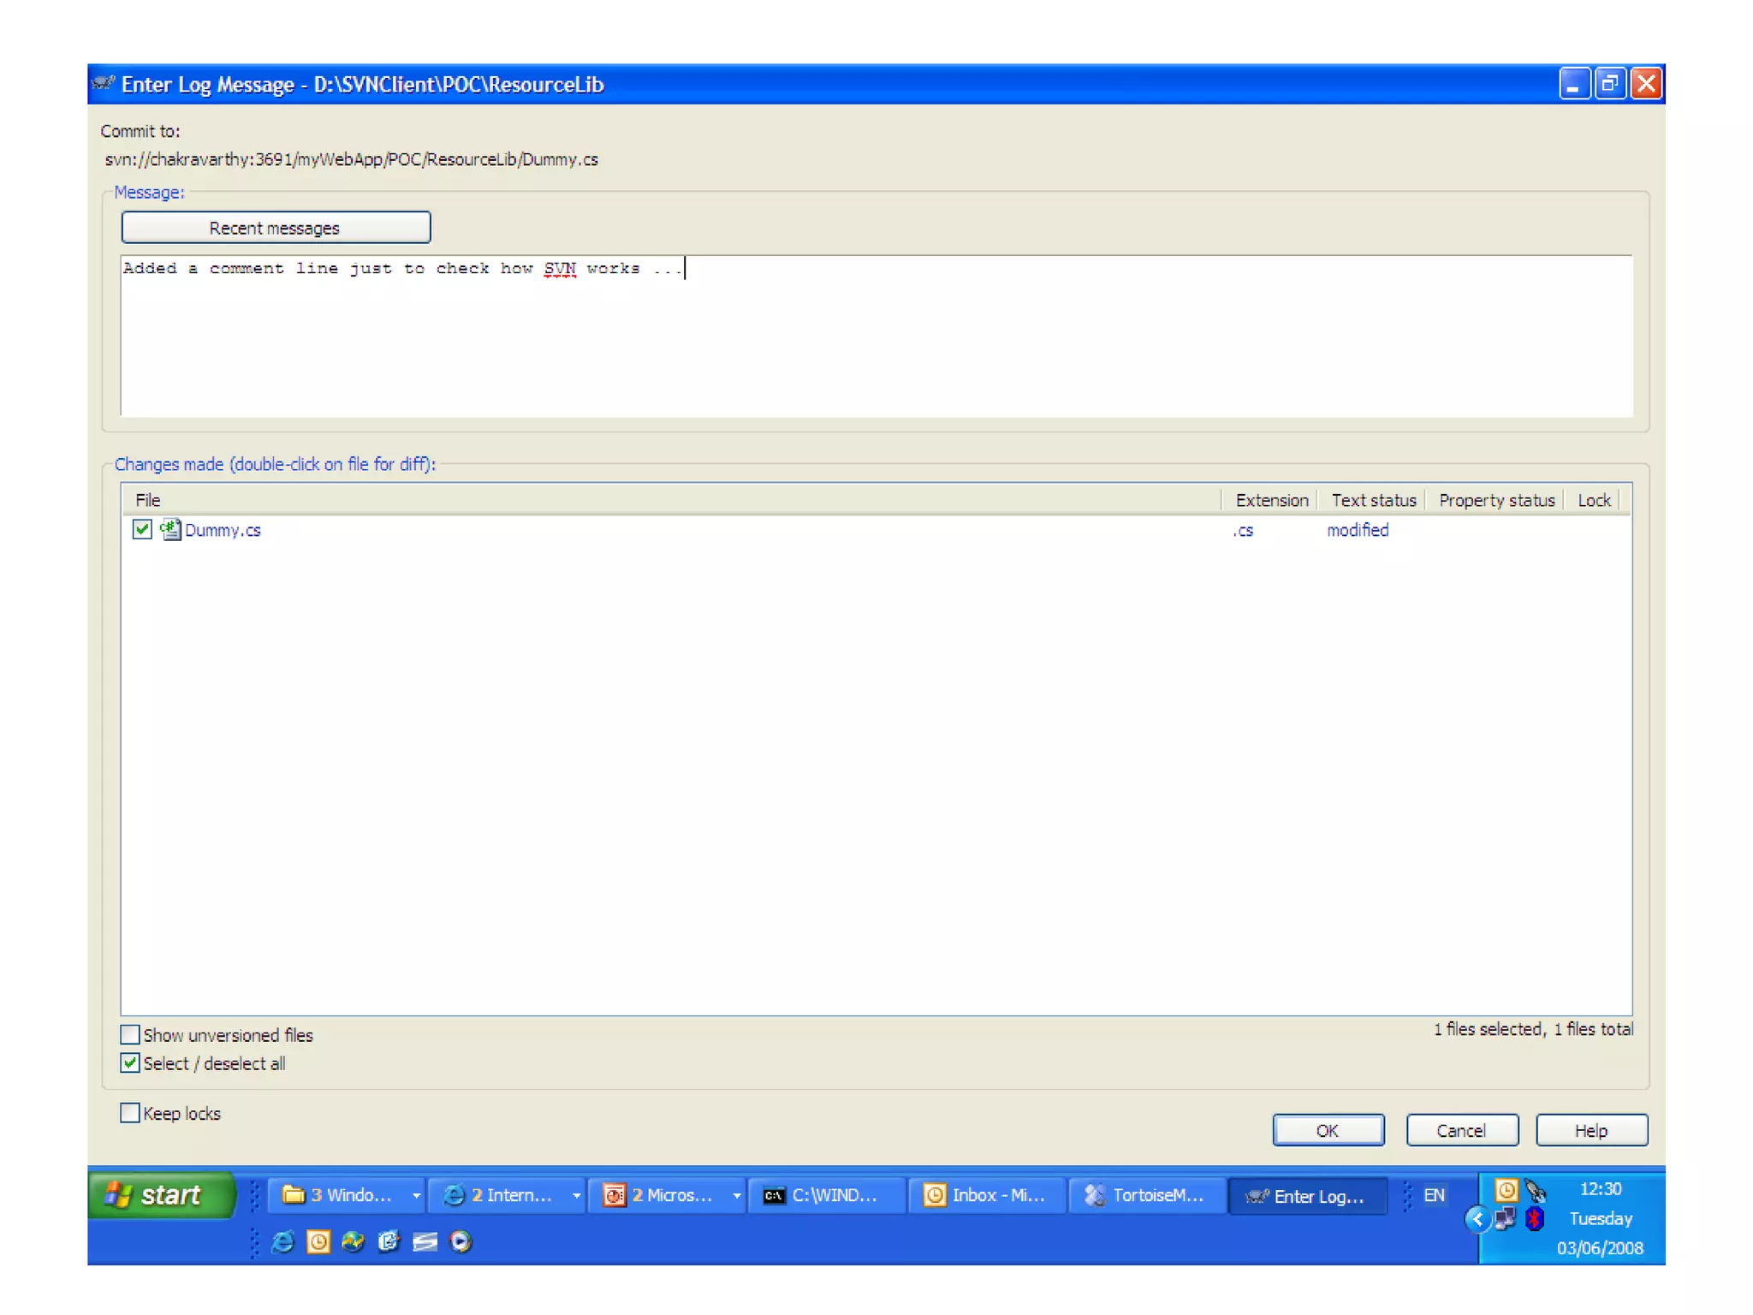Click the Windows Media Player Quick Launch icon
Screen dimensions: 1753x1315
[461, 1241]
